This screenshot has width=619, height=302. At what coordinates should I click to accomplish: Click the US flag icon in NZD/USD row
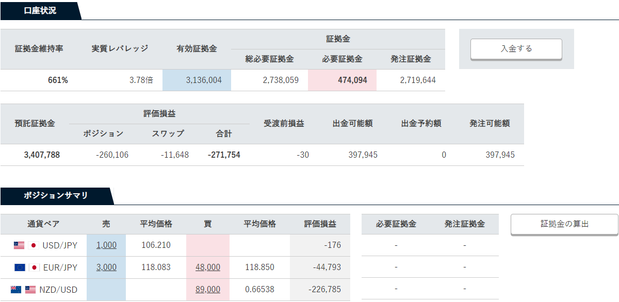pos(30,290)
